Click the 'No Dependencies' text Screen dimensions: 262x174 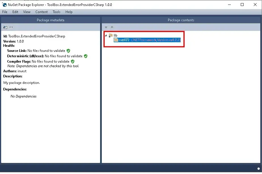coord(23,96)
